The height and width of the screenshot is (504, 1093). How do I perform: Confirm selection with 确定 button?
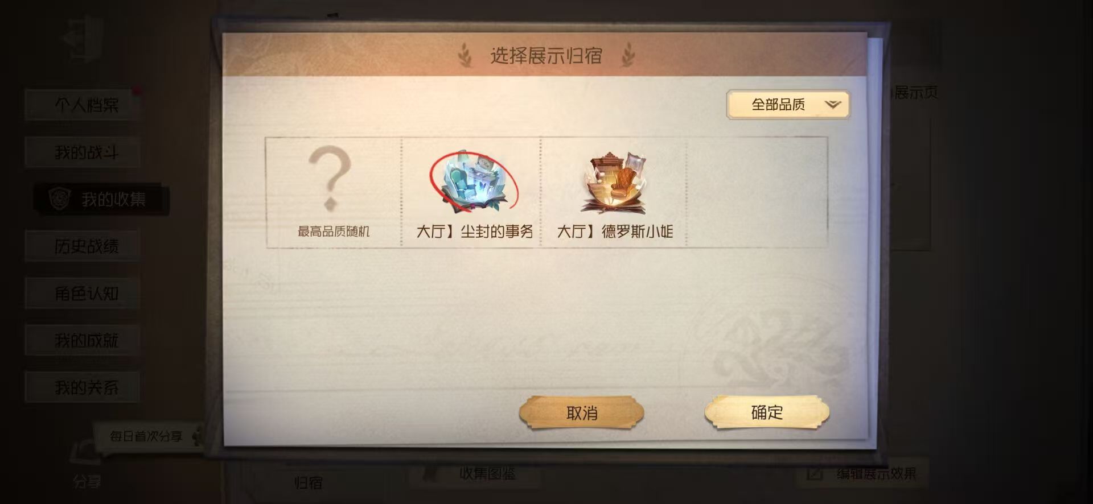(x=767, y=412)
